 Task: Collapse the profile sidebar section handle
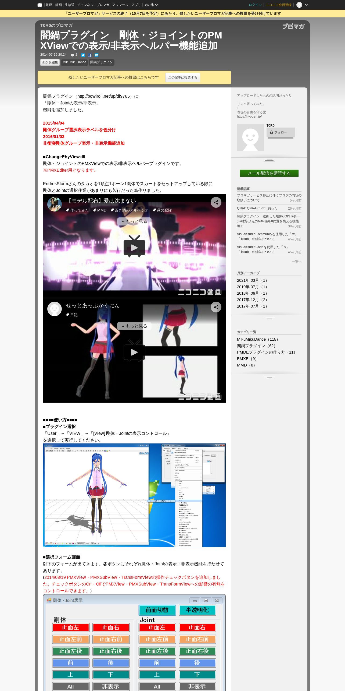269,160
